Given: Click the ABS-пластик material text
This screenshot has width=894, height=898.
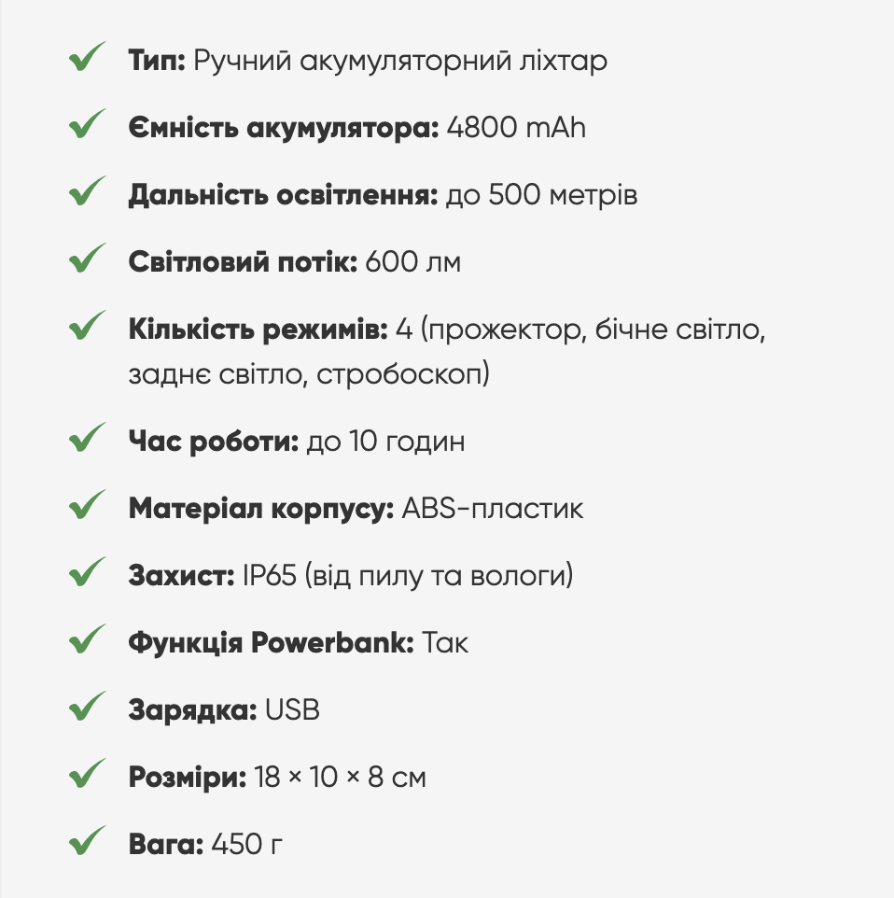Looking at the screenshot, I should 492,509.
